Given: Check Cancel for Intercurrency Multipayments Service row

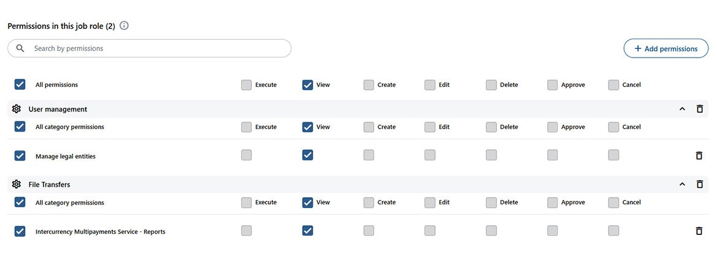Looking at the screenshot, I should pyautogui.click(x=614, y=231).
